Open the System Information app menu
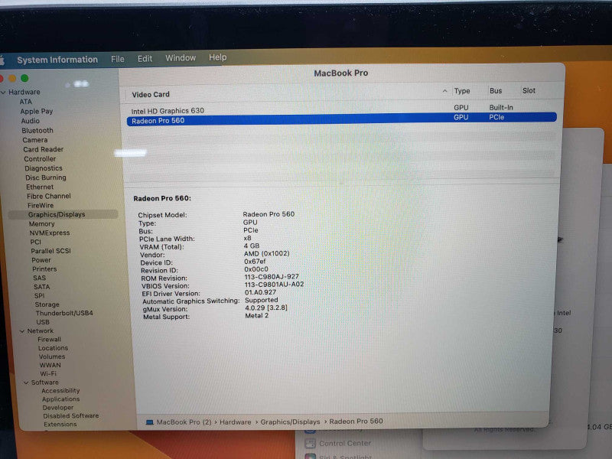Viewport: 612px width, 459px height. (57, 60)
